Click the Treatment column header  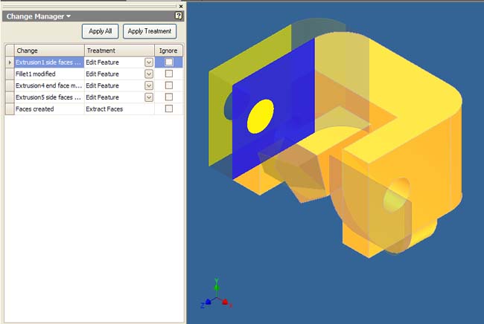point(119,51)
